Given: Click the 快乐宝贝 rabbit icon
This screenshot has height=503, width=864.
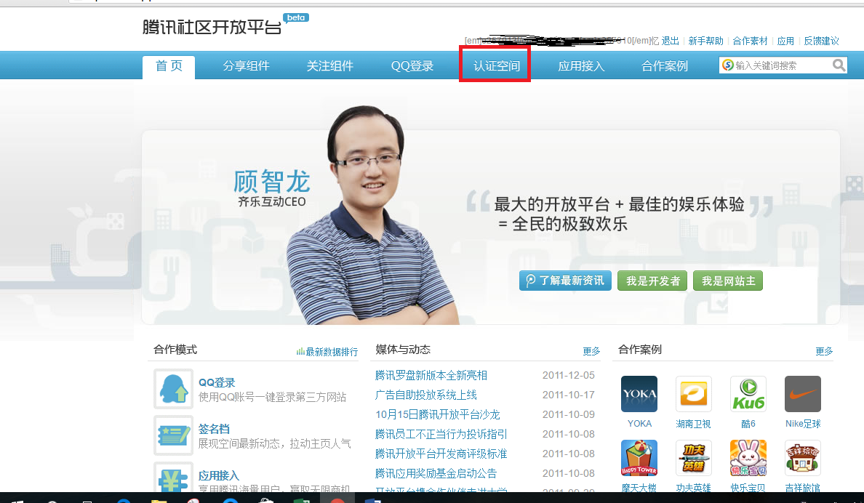Looking at the screenshot, I should click(748, 458).
